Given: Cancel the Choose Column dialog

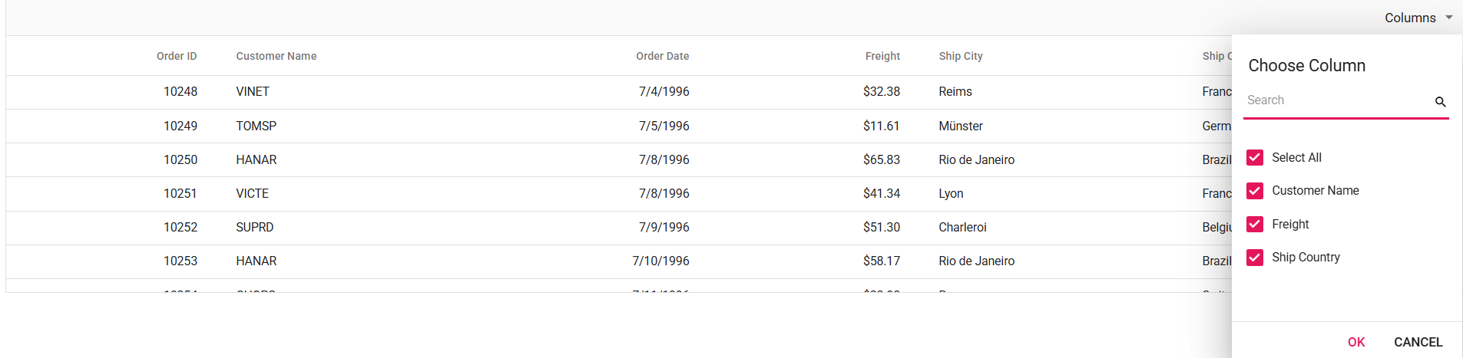Looking at the screenshot, I should click(x=1418, y=342).
